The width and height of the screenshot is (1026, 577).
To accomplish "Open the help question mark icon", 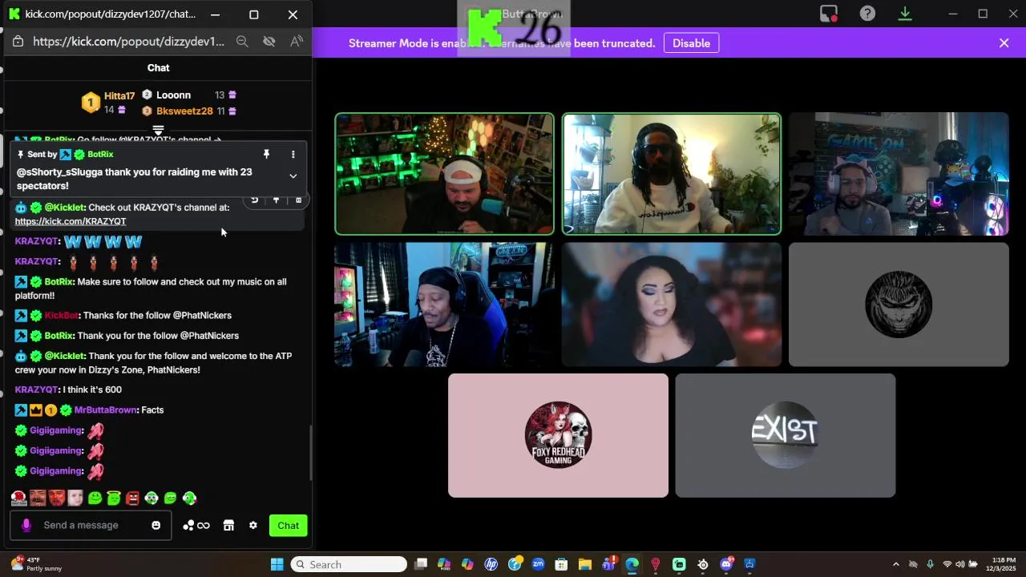I will point(867,14).
